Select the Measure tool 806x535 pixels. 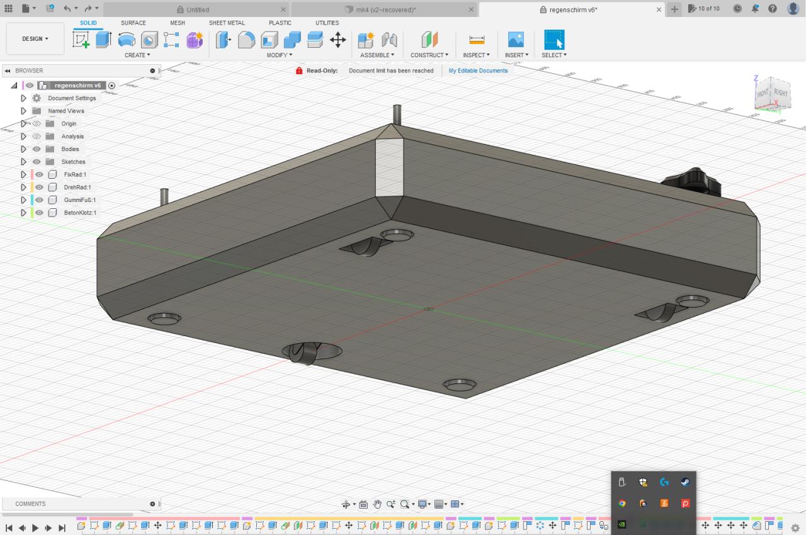pyautogui.click(x=477, y=40)
